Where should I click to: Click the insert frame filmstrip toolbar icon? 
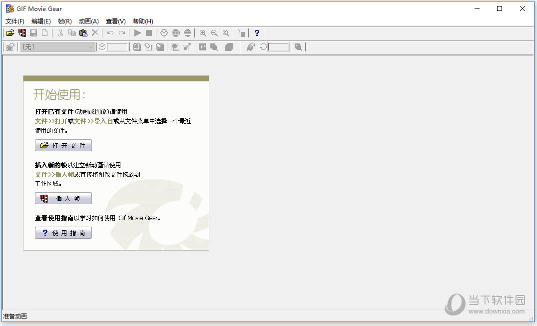[22, 33]
